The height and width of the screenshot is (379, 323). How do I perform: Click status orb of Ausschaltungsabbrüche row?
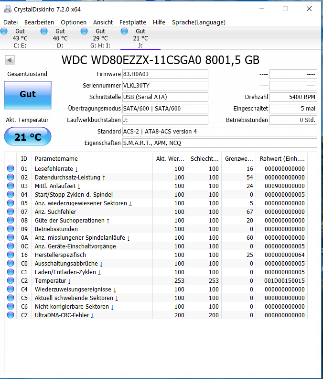(11, 264)
